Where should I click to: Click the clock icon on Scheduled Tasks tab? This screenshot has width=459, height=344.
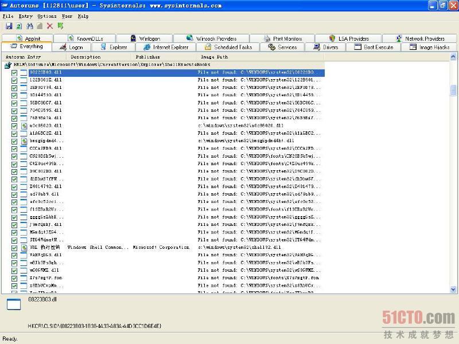(208, 47)
